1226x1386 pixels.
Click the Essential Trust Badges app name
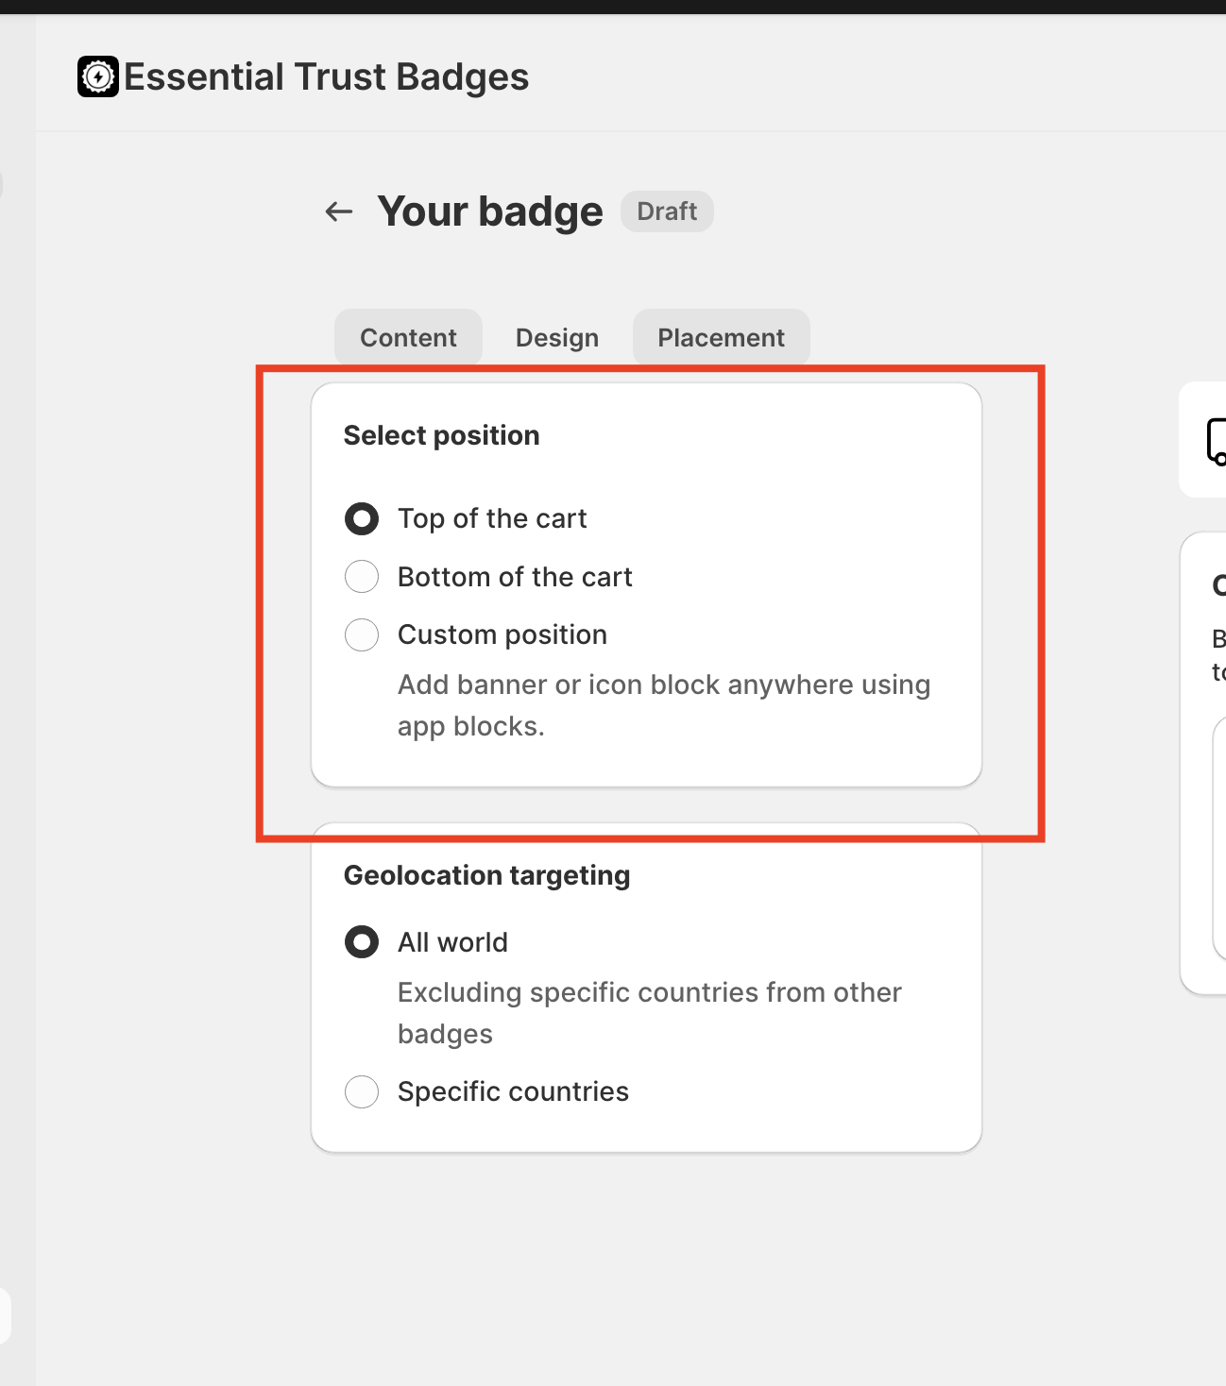click(x=326, y=77)
